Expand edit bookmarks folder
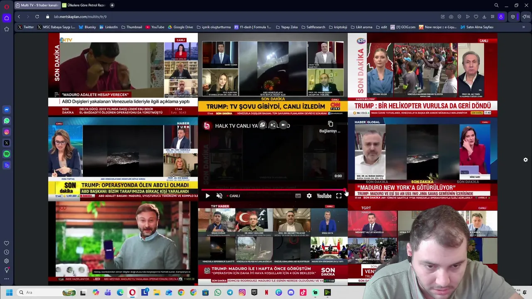 pos(381,27)
